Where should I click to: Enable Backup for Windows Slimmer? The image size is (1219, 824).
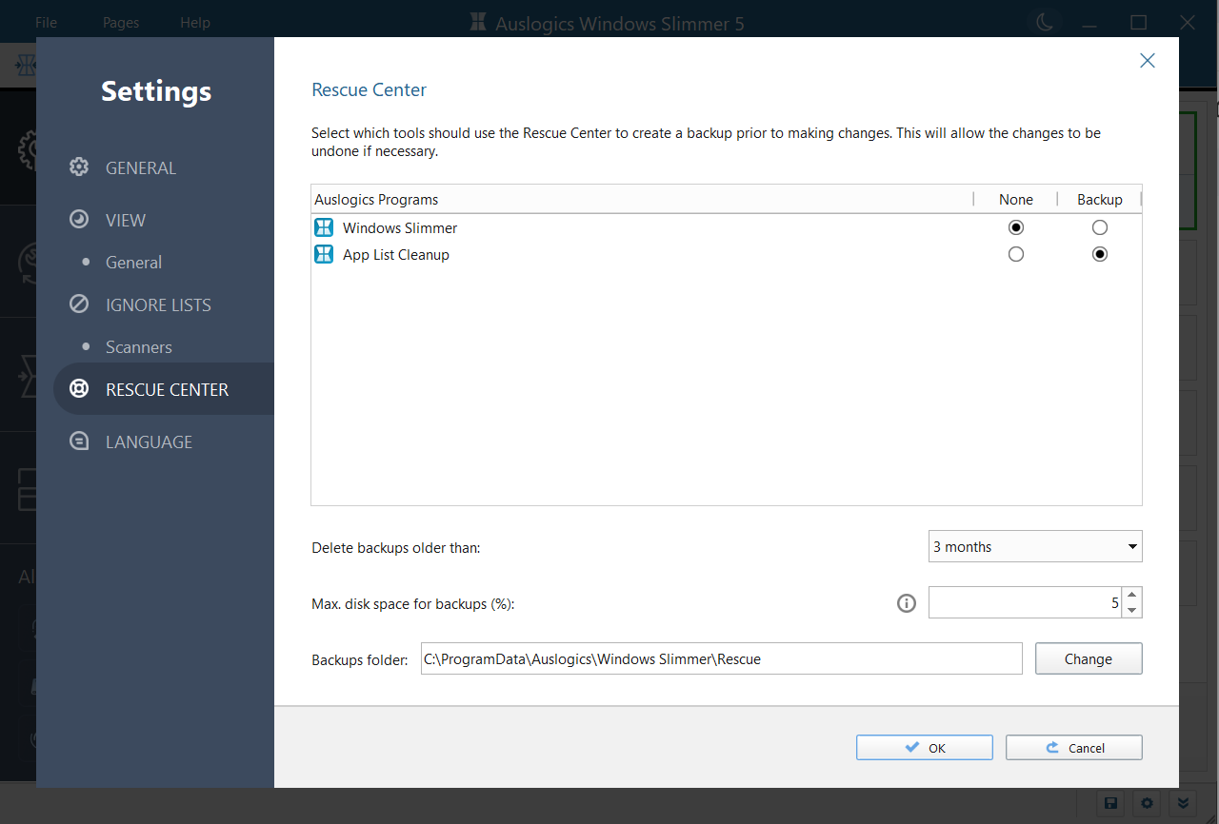[x=1100, y=227]
